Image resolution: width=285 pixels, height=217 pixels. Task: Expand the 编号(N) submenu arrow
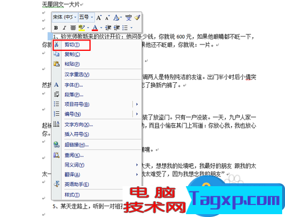pos(137,114)
